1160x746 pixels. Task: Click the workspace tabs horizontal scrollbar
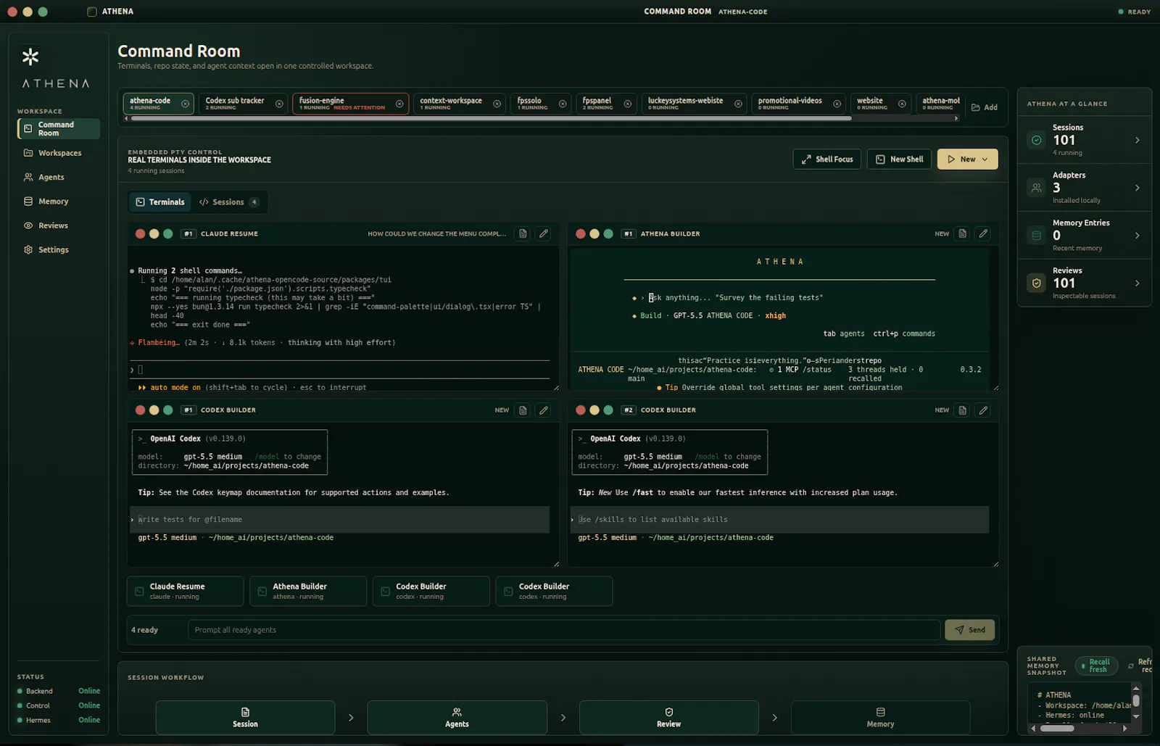click(x=491, y=118)
